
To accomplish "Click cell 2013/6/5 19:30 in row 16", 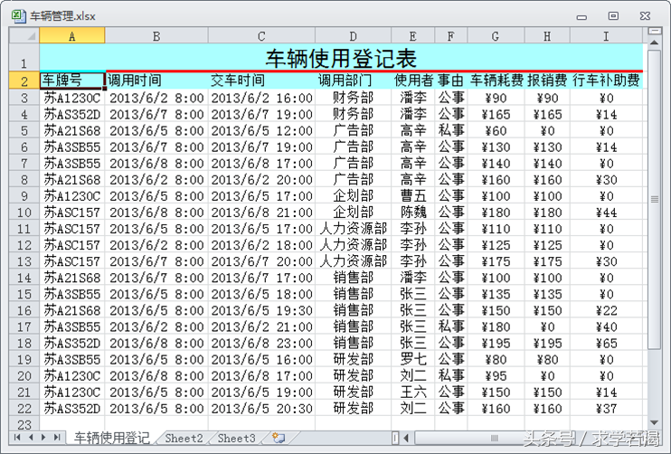I will 261,310.
